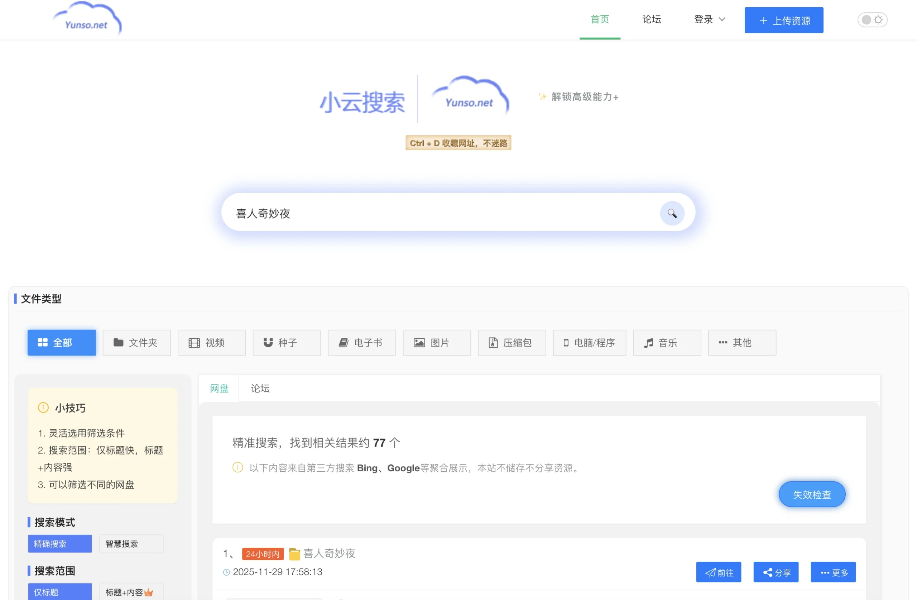Open the 首页 navigation item
917x600 pixels.
[x=600, y=19]
